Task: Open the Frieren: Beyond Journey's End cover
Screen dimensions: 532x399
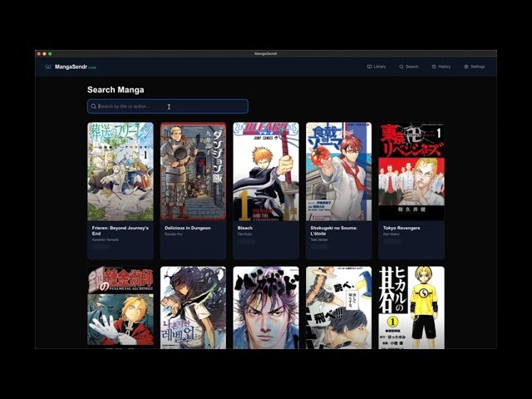Action: click(x=121, y=172)
